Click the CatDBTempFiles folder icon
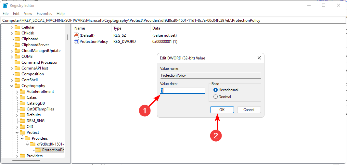Screen dimensions: 347x165 click(x=22, y=109)
